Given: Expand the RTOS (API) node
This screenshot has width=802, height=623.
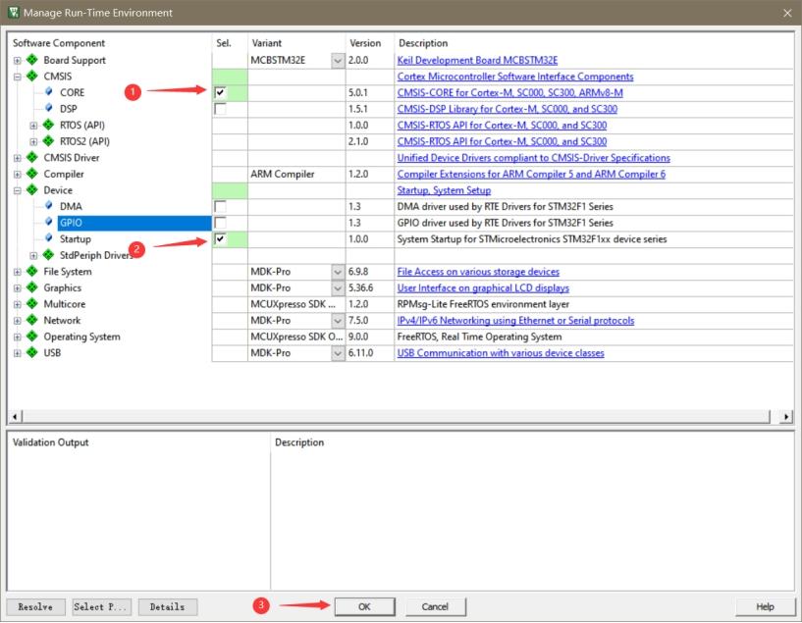Looking at the screenshot, I should point(33,126).
